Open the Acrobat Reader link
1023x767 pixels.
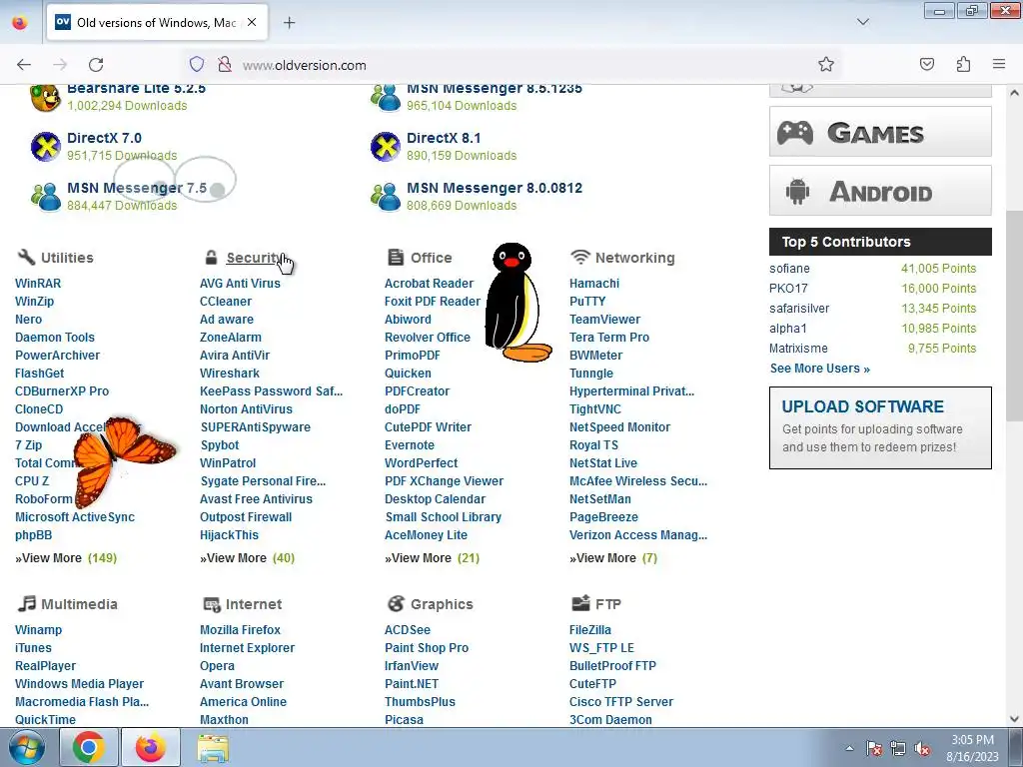click(429, 284)
